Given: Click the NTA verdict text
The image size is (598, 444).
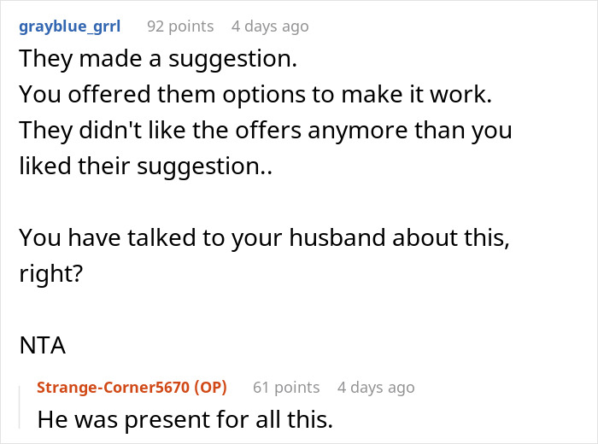Looking at the screenshot, I should tap(42, 346).
